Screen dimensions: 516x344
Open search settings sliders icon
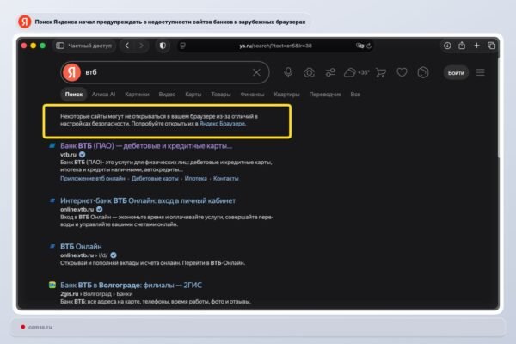click(330, 72)
